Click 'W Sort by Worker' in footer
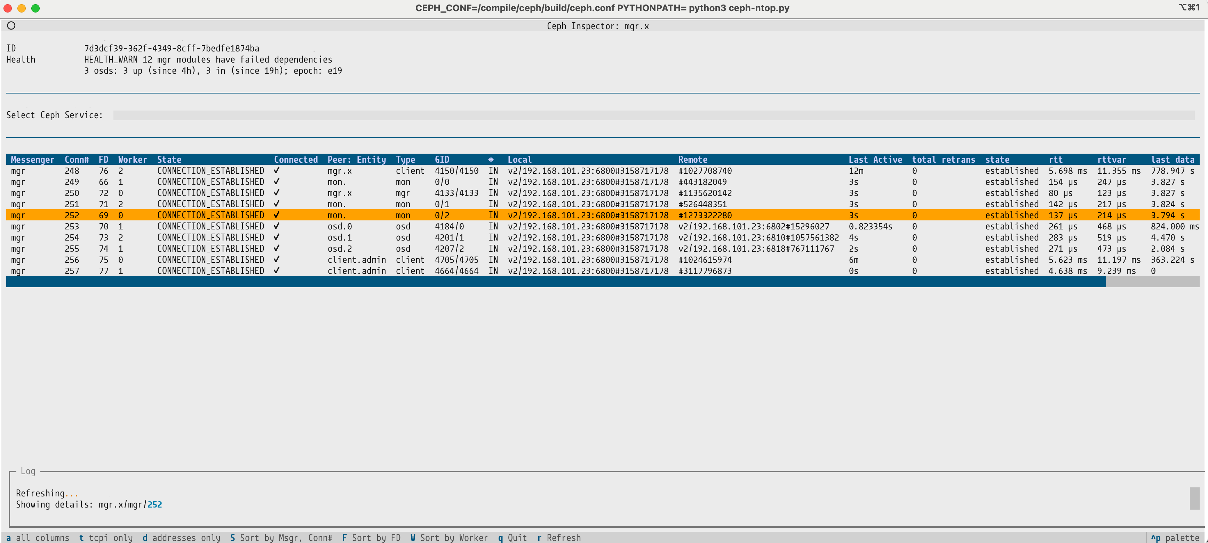 (449, 537)
